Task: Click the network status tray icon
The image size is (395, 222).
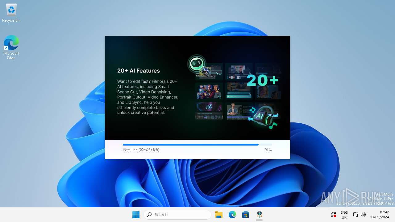Action: (355, 215)
